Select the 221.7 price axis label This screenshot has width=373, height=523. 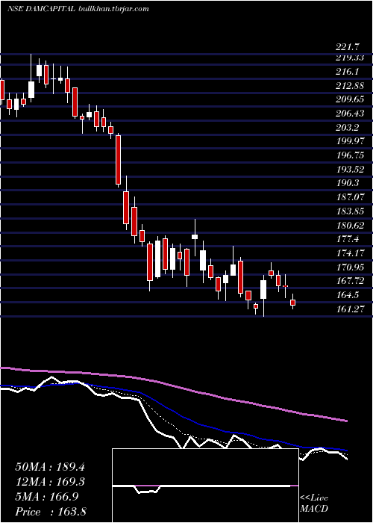347,48
